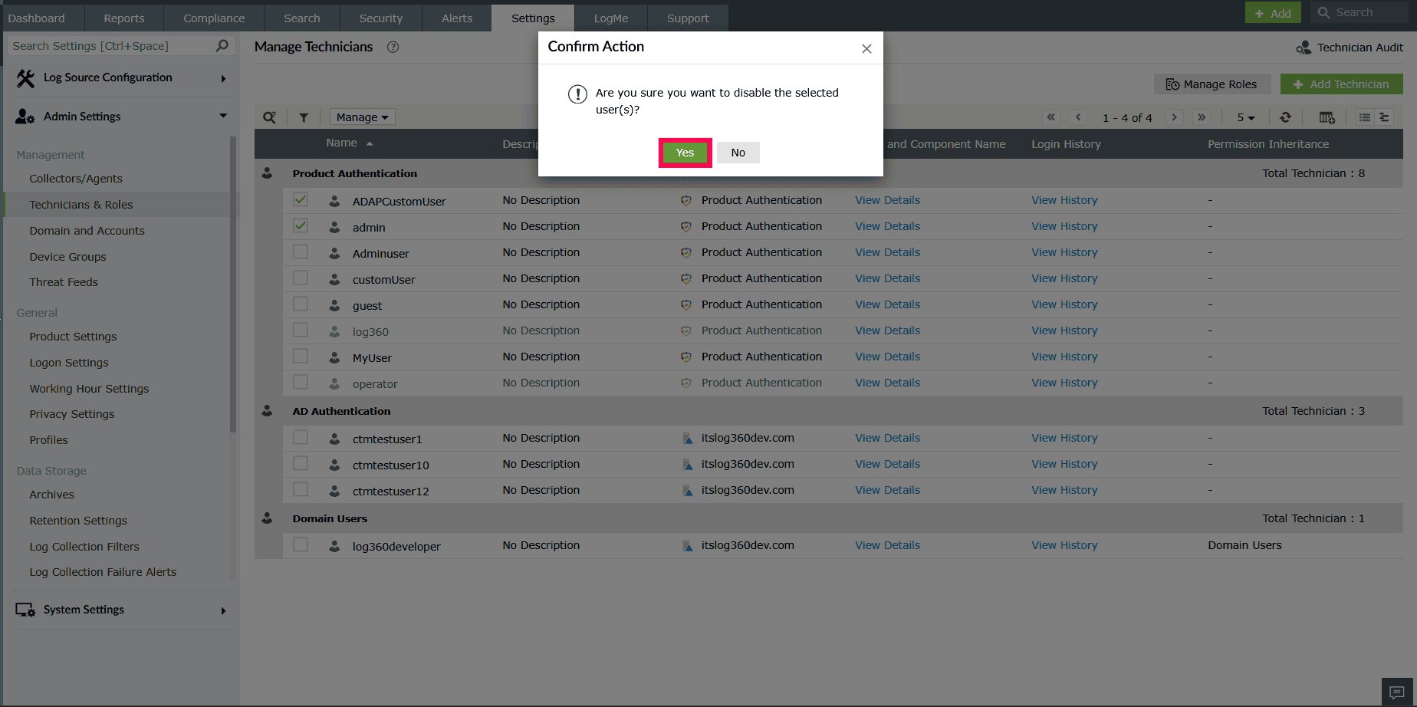Open View History for guest
Viewport: 1417px width, 707px height.
coord(1064,304)
